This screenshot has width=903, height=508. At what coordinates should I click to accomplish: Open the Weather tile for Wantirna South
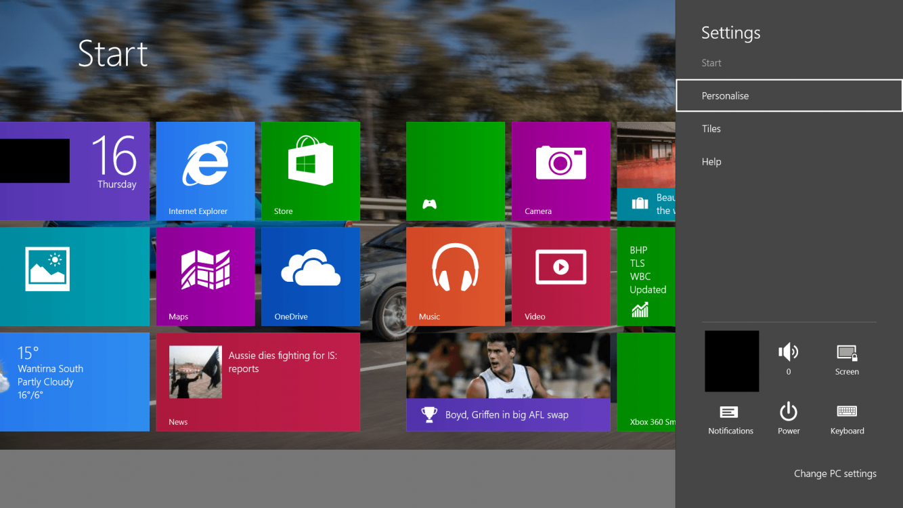[x=74, y=382]
